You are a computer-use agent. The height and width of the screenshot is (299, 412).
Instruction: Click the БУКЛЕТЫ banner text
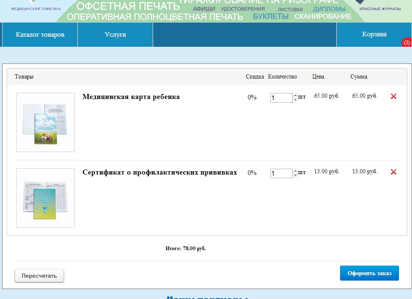(271, 16)
